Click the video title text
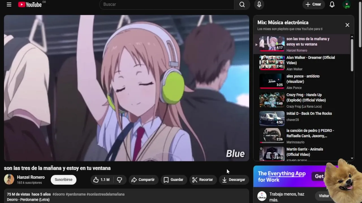This screenshot has width=362, height=203. [x=57, y=168]
